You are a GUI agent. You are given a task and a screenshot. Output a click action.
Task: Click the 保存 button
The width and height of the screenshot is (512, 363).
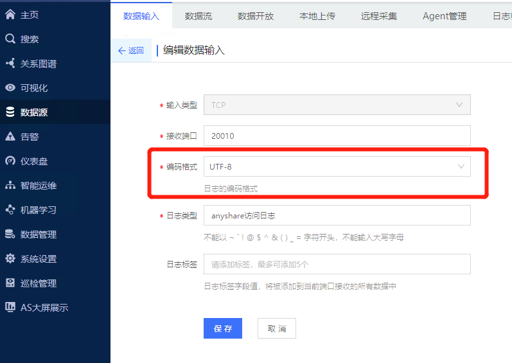[223, 328]
